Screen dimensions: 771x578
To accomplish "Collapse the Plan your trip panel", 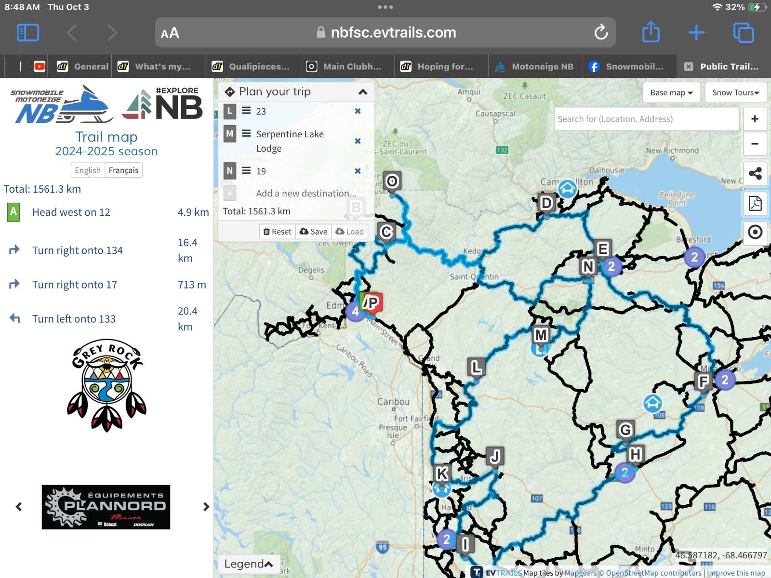I will [363, 92].
